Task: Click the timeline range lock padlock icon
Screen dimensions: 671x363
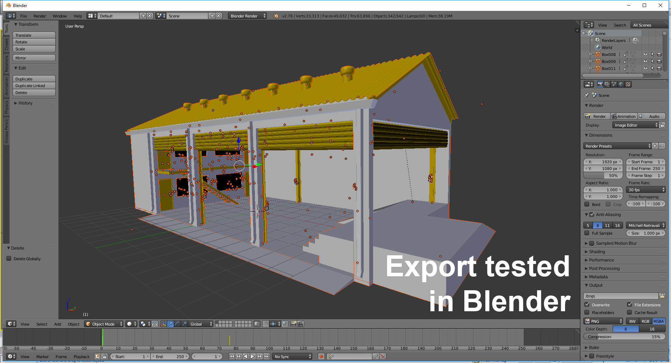Action: 105,356
